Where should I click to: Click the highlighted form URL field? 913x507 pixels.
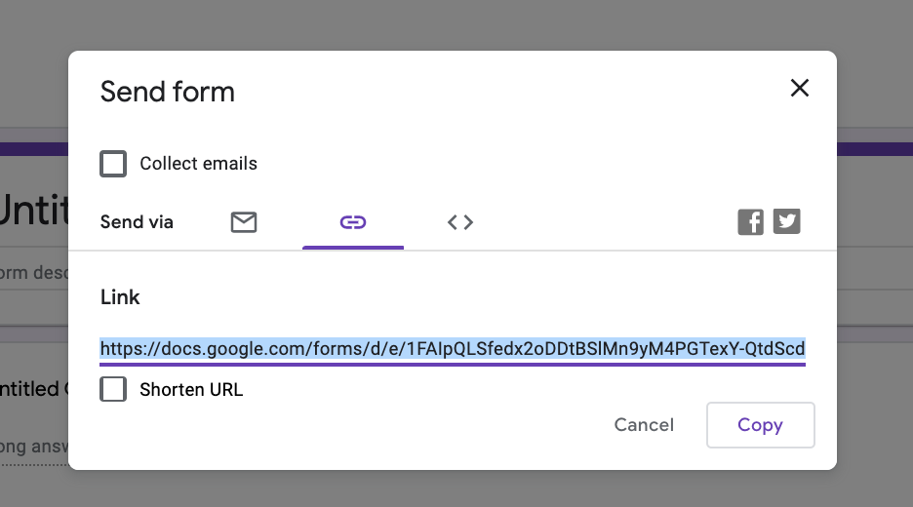point(453,349)
